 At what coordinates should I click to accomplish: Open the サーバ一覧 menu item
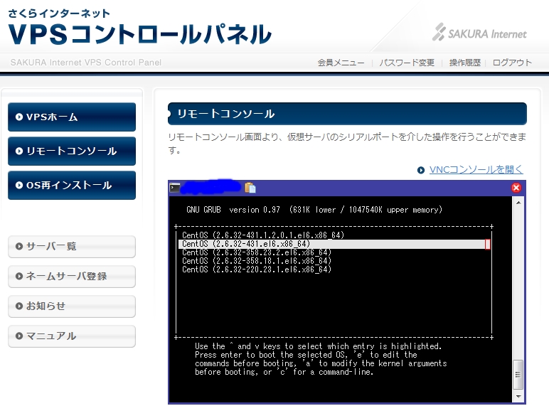[72, 247]
